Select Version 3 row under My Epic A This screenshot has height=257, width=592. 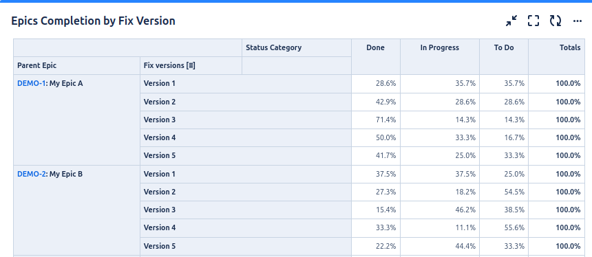246,120
